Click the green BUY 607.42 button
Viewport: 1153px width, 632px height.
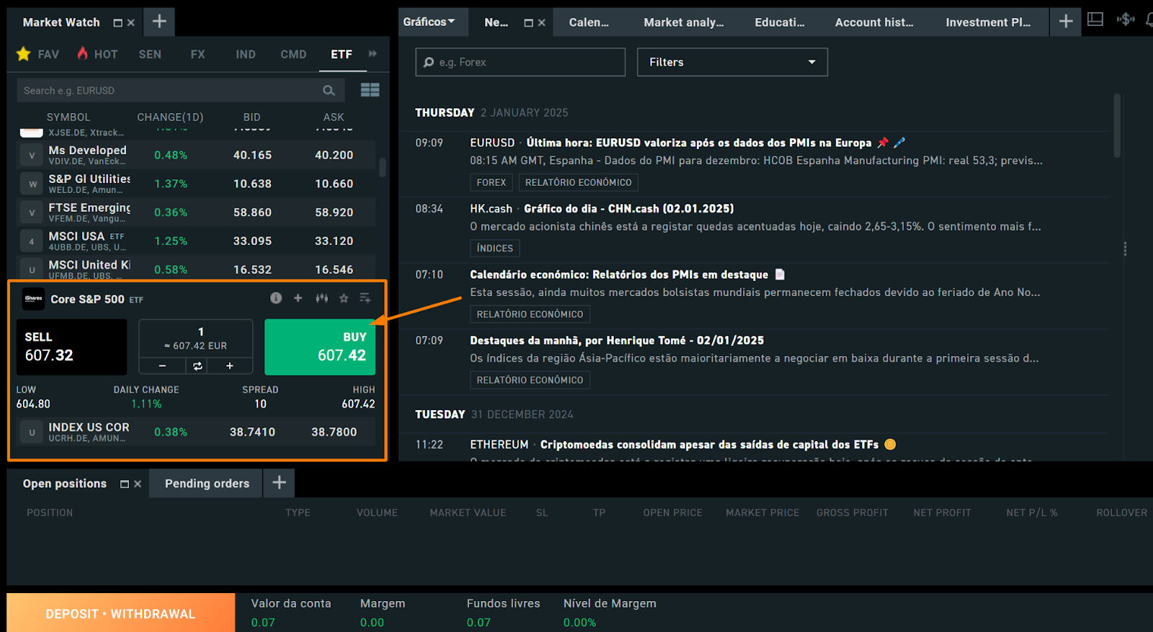320,347
